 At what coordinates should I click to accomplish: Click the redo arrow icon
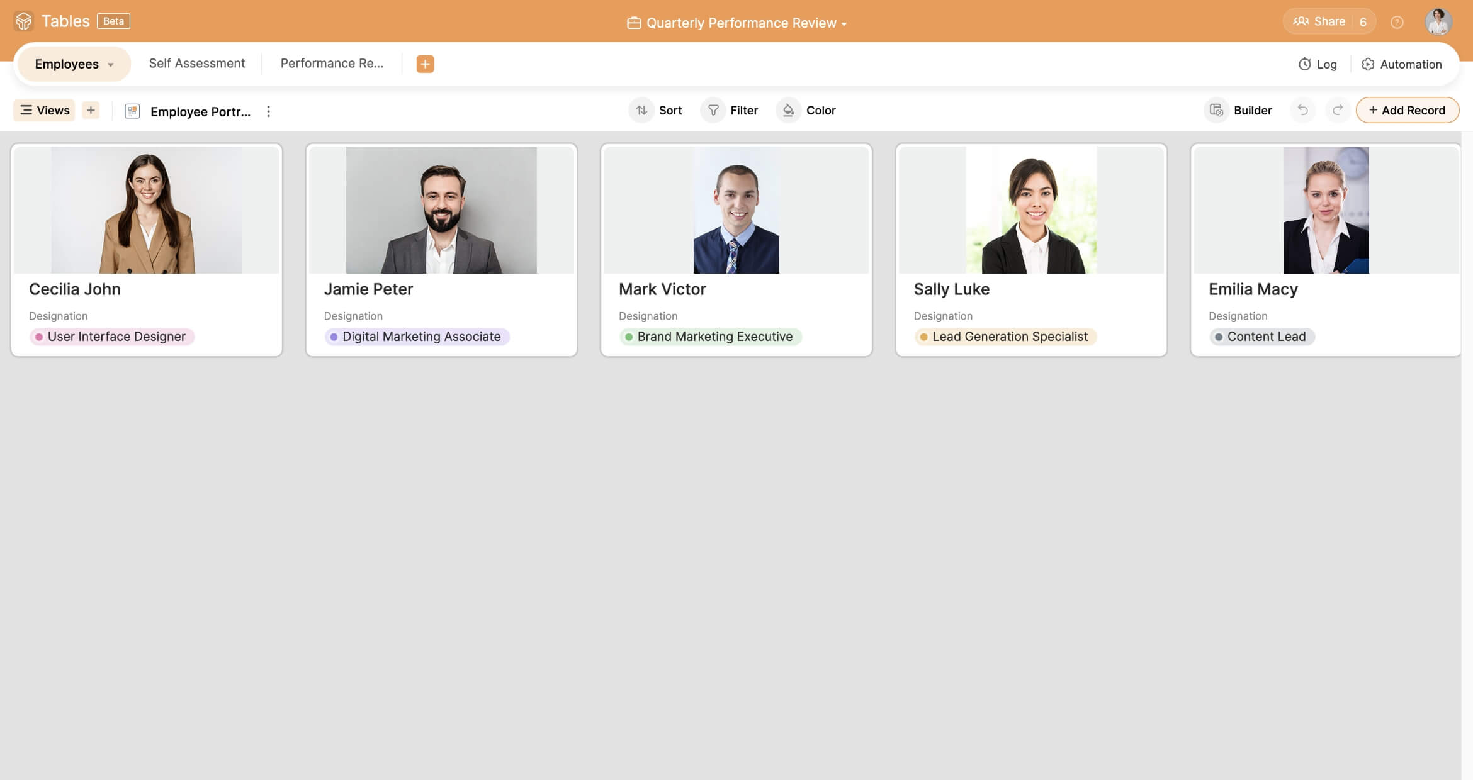(1337, 110)
